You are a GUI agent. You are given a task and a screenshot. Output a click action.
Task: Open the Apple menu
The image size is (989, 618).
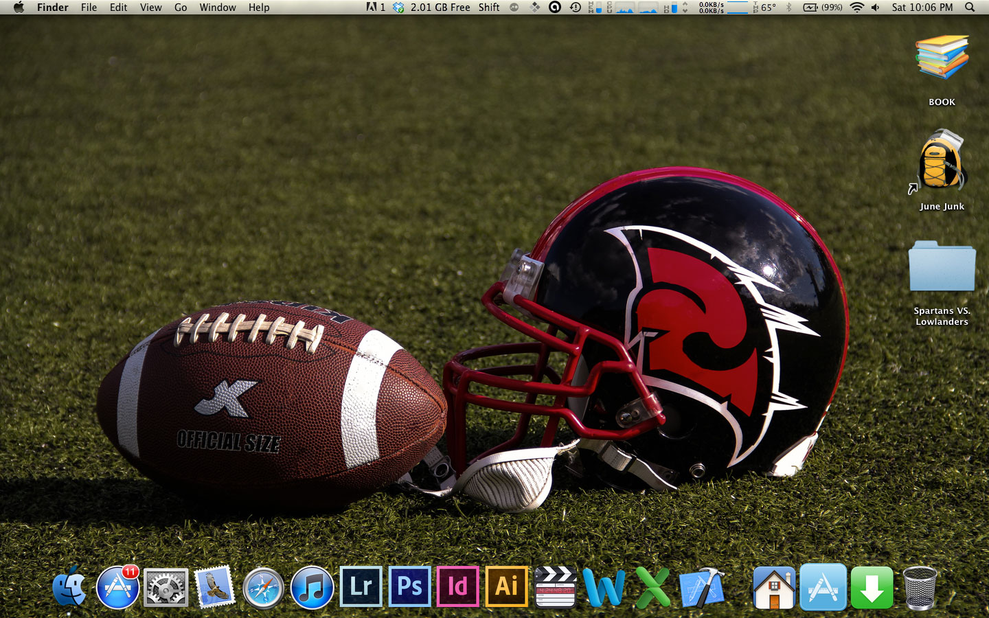[x=19, y=8]
